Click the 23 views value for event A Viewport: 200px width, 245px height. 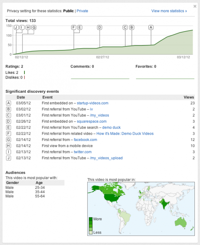pos(192,103)
